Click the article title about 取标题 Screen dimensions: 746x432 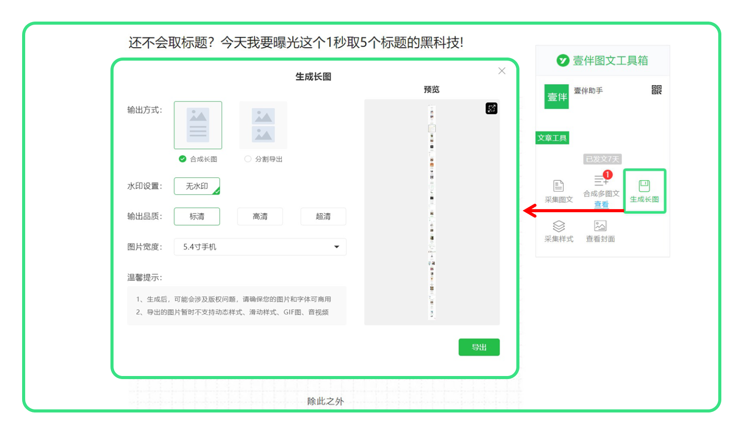point(296,42)
